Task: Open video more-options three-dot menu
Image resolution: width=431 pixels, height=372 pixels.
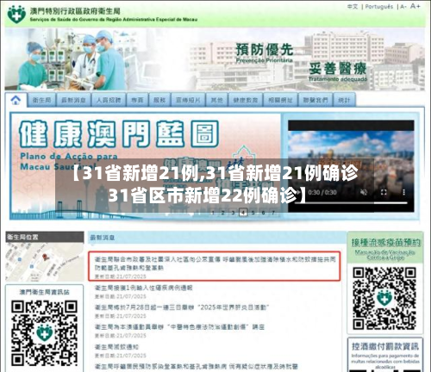Action: click(403, 192)
